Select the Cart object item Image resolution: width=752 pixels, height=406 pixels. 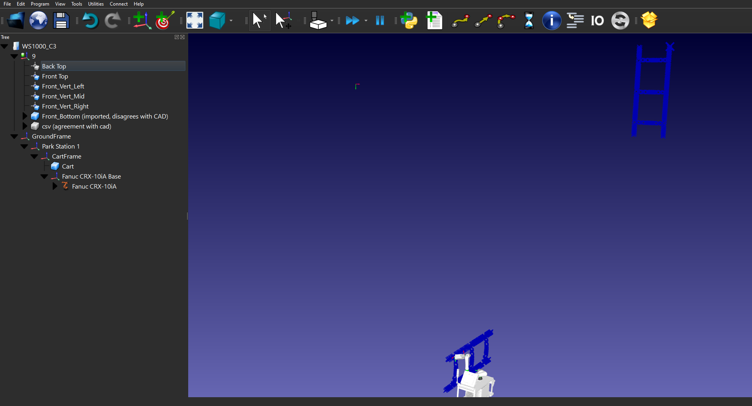(68, 166)
